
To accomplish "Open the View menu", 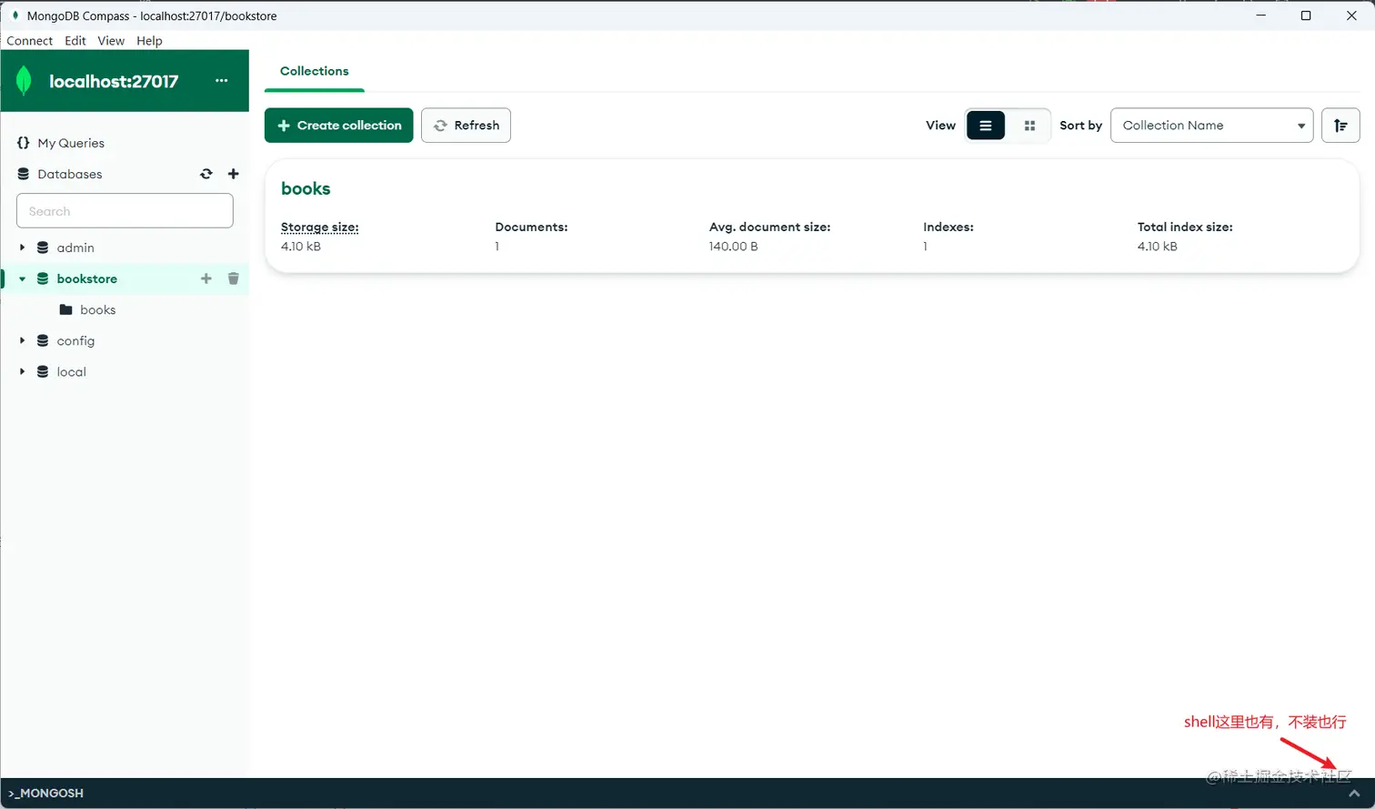I will tap(111, 41).
